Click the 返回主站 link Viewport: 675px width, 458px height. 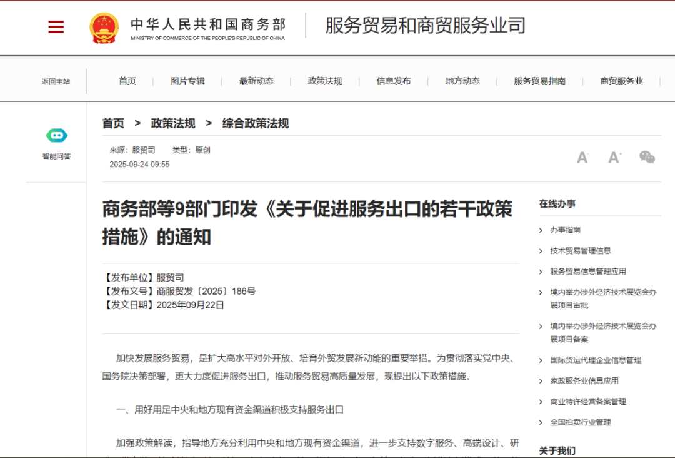click(x=56, y=81)
